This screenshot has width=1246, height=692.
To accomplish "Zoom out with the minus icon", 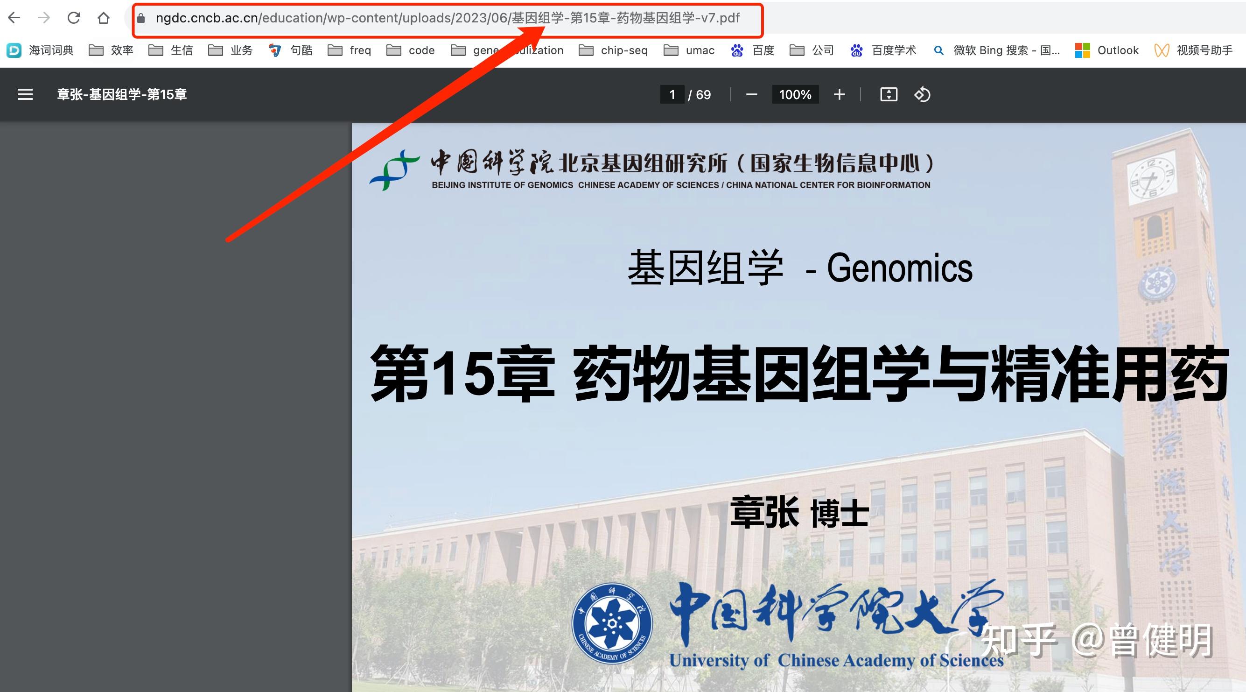I will pyautogui.click(x=752, y=94).
